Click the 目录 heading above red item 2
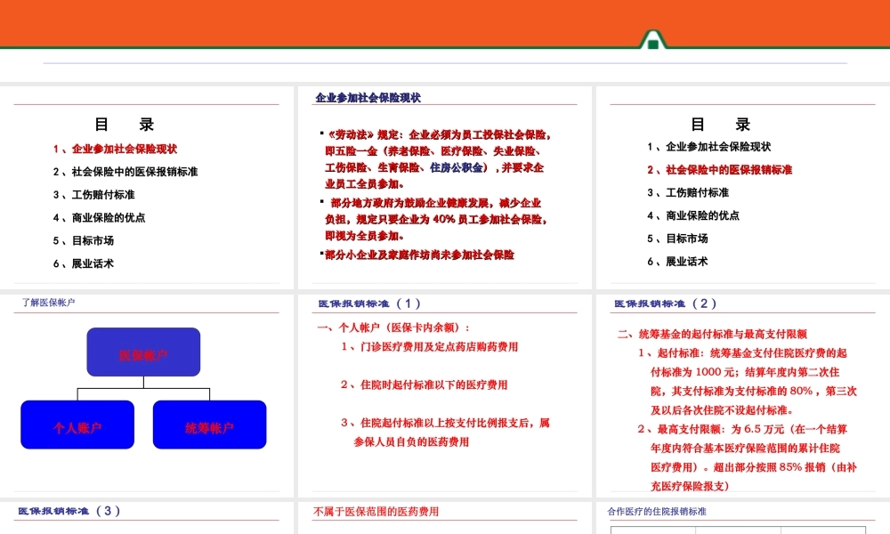 [x=721, y=125]
